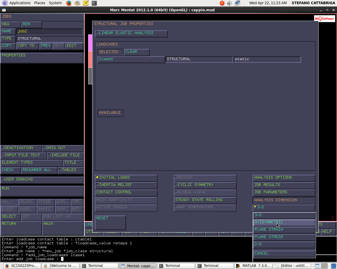Viewport: 337px width, 269px height.
Task: Open the System menu
Action: coord(55,3)
